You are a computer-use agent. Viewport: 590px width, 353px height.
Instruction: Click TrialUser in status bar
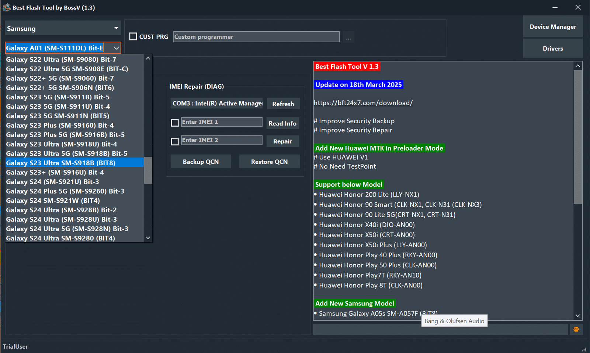tap(15, 346)
